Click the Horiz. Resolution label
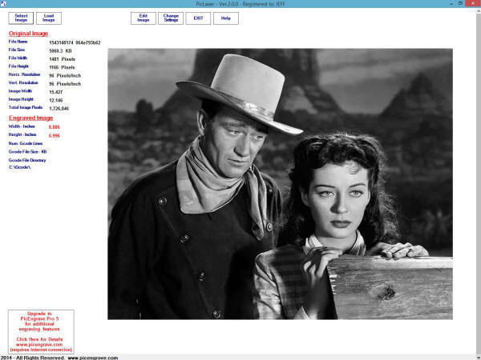481x360 pixels. click(x=24, y=74)
